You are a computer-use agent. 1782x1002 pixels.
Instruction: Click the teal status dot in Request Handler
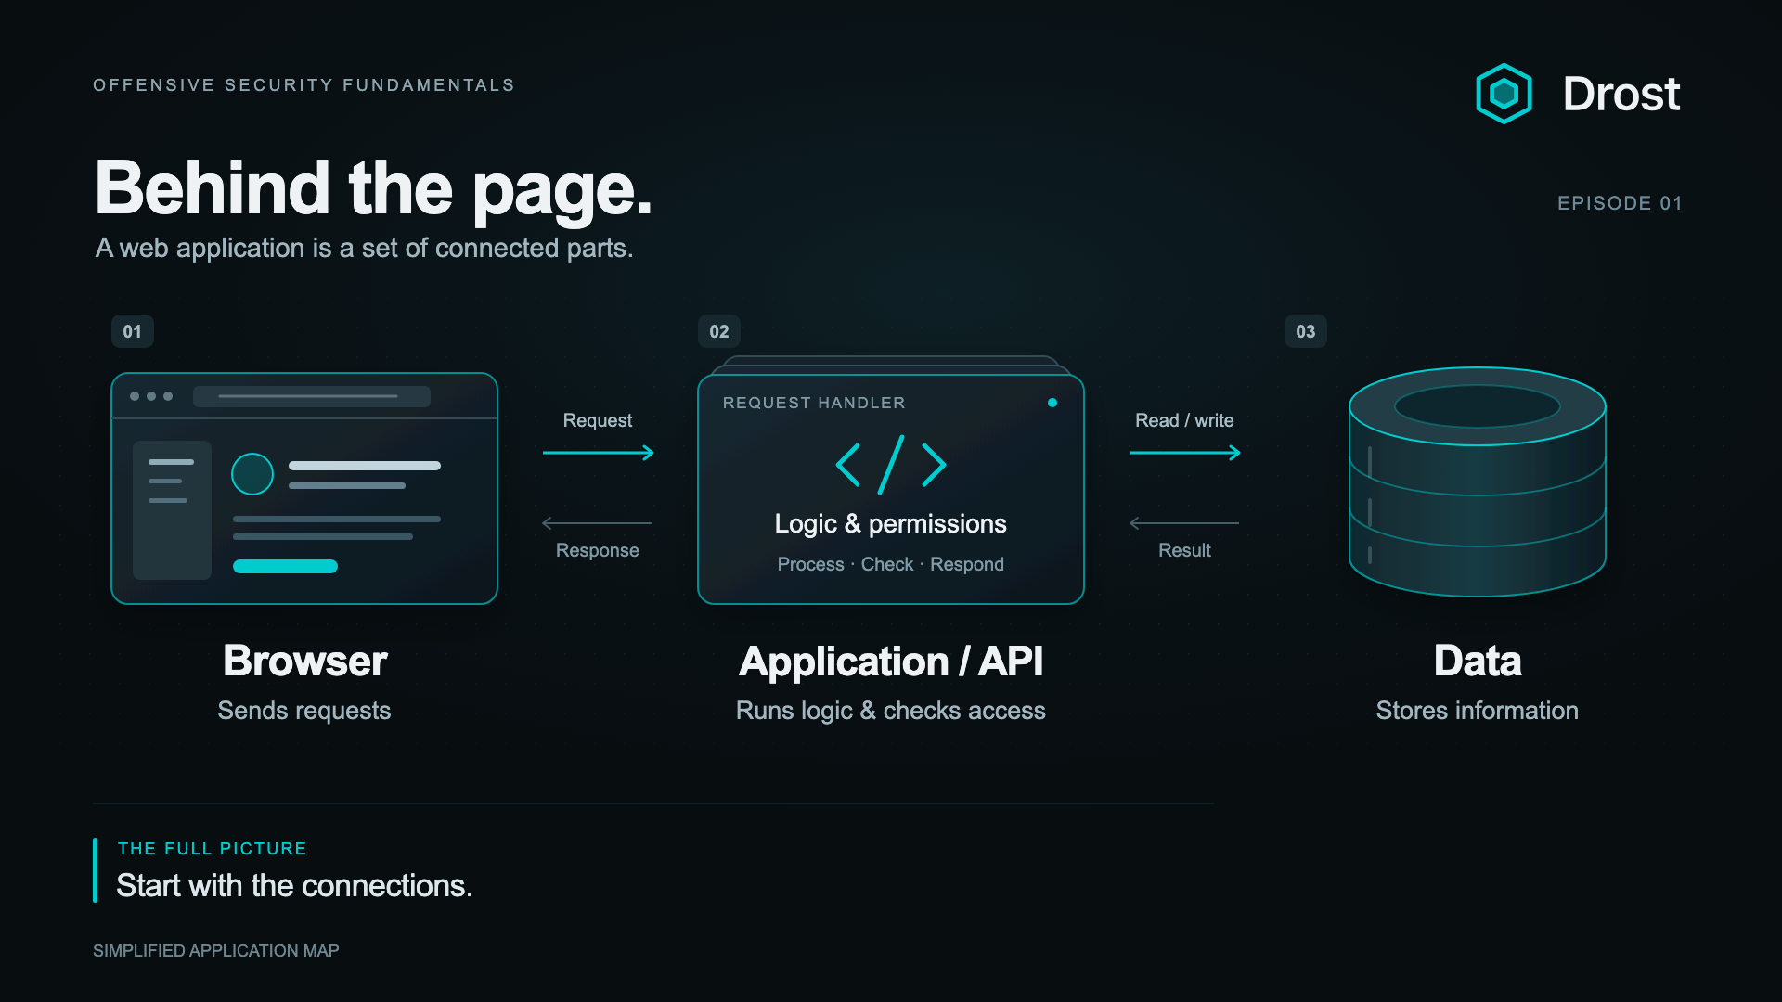[x=1052, y=403]
